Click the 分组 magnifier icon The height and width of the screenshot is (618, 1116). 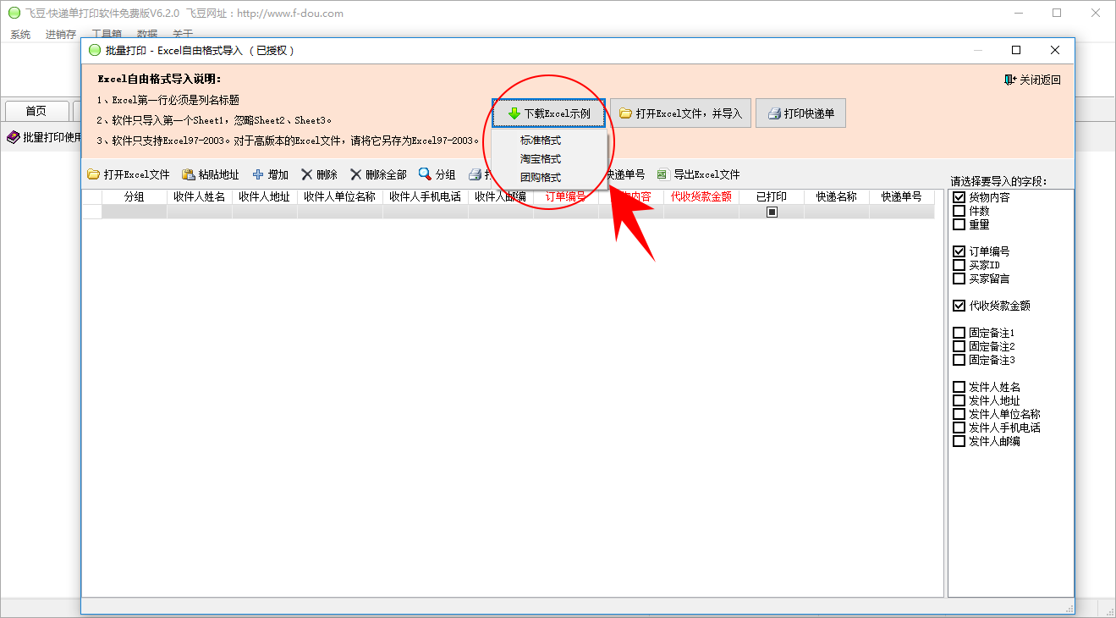[x=425, y=174]
